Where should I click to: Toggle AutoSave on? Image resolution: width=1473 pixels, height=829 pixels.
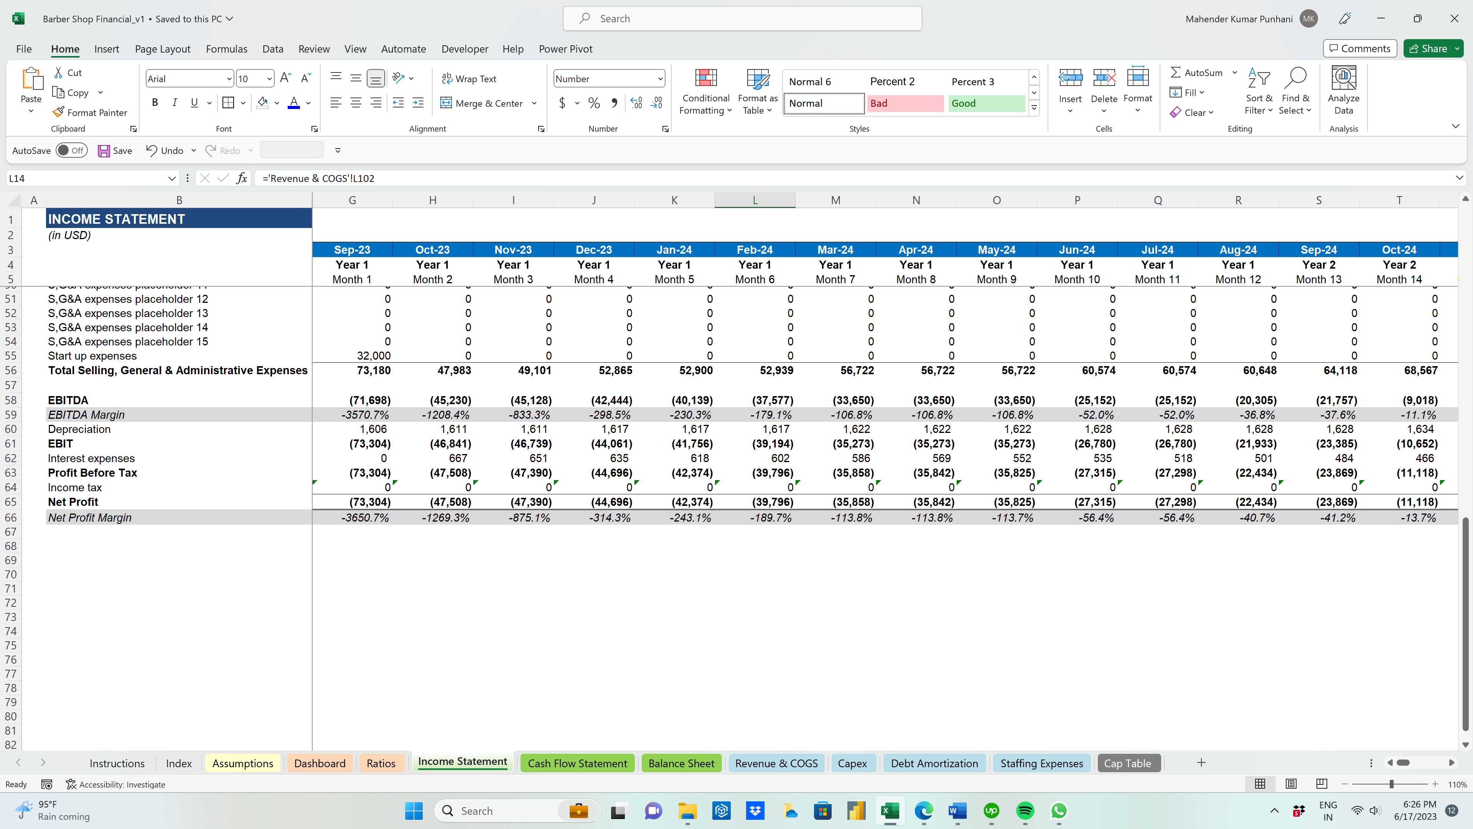71,150
